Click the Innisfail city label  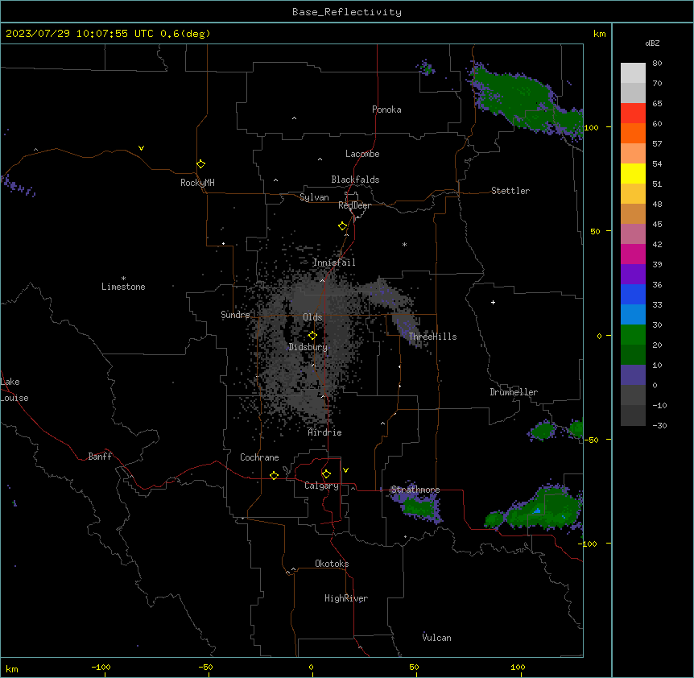pyautogui.click(x=334, y=263)
